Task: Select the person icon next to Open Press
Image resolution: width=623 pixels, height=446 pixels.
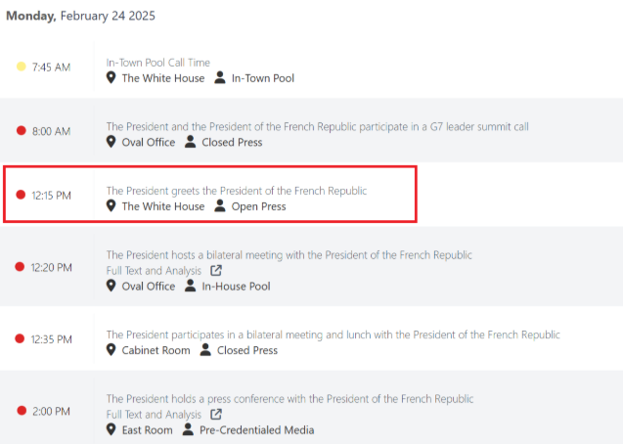Action: [220, 206]
